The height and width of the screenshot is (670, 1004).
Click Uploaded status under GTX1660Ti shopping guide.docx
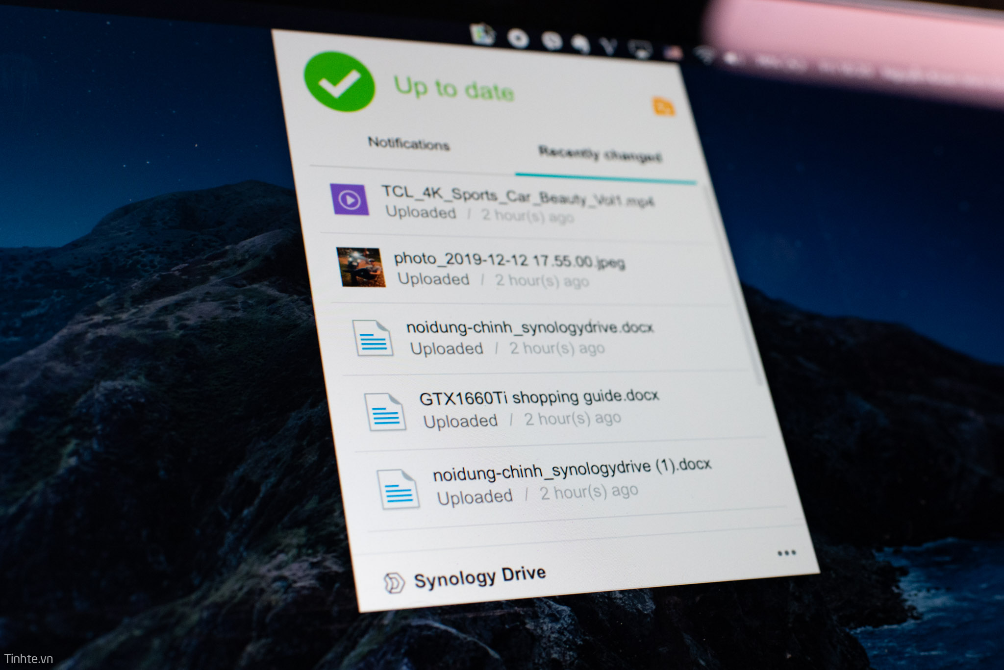460,422
